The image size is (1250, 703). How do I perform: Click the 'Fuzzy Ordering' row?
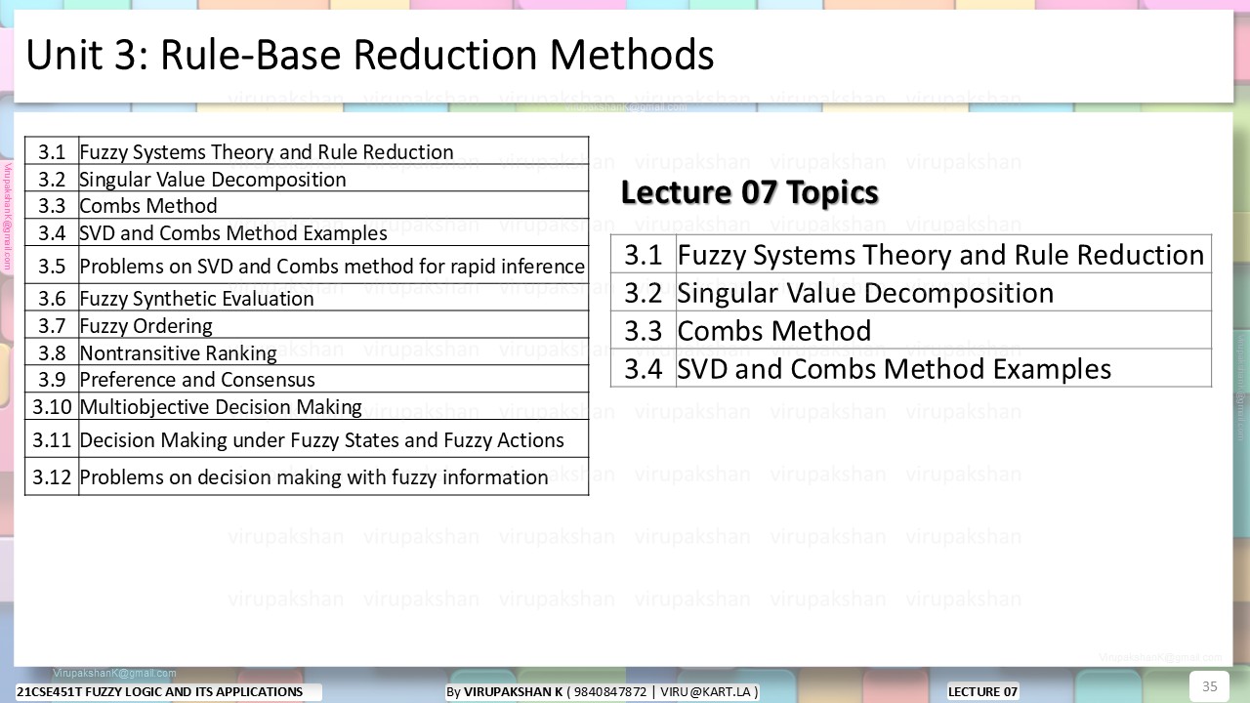[x=307, y=325]
